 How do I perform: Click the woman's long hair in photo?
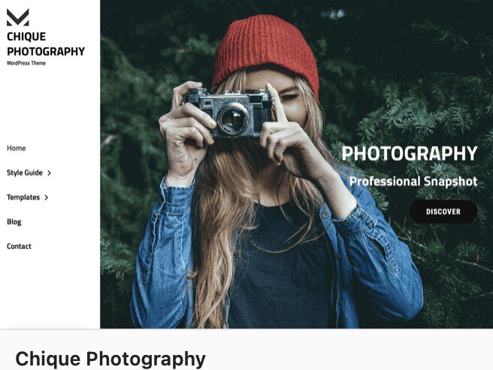220,220
